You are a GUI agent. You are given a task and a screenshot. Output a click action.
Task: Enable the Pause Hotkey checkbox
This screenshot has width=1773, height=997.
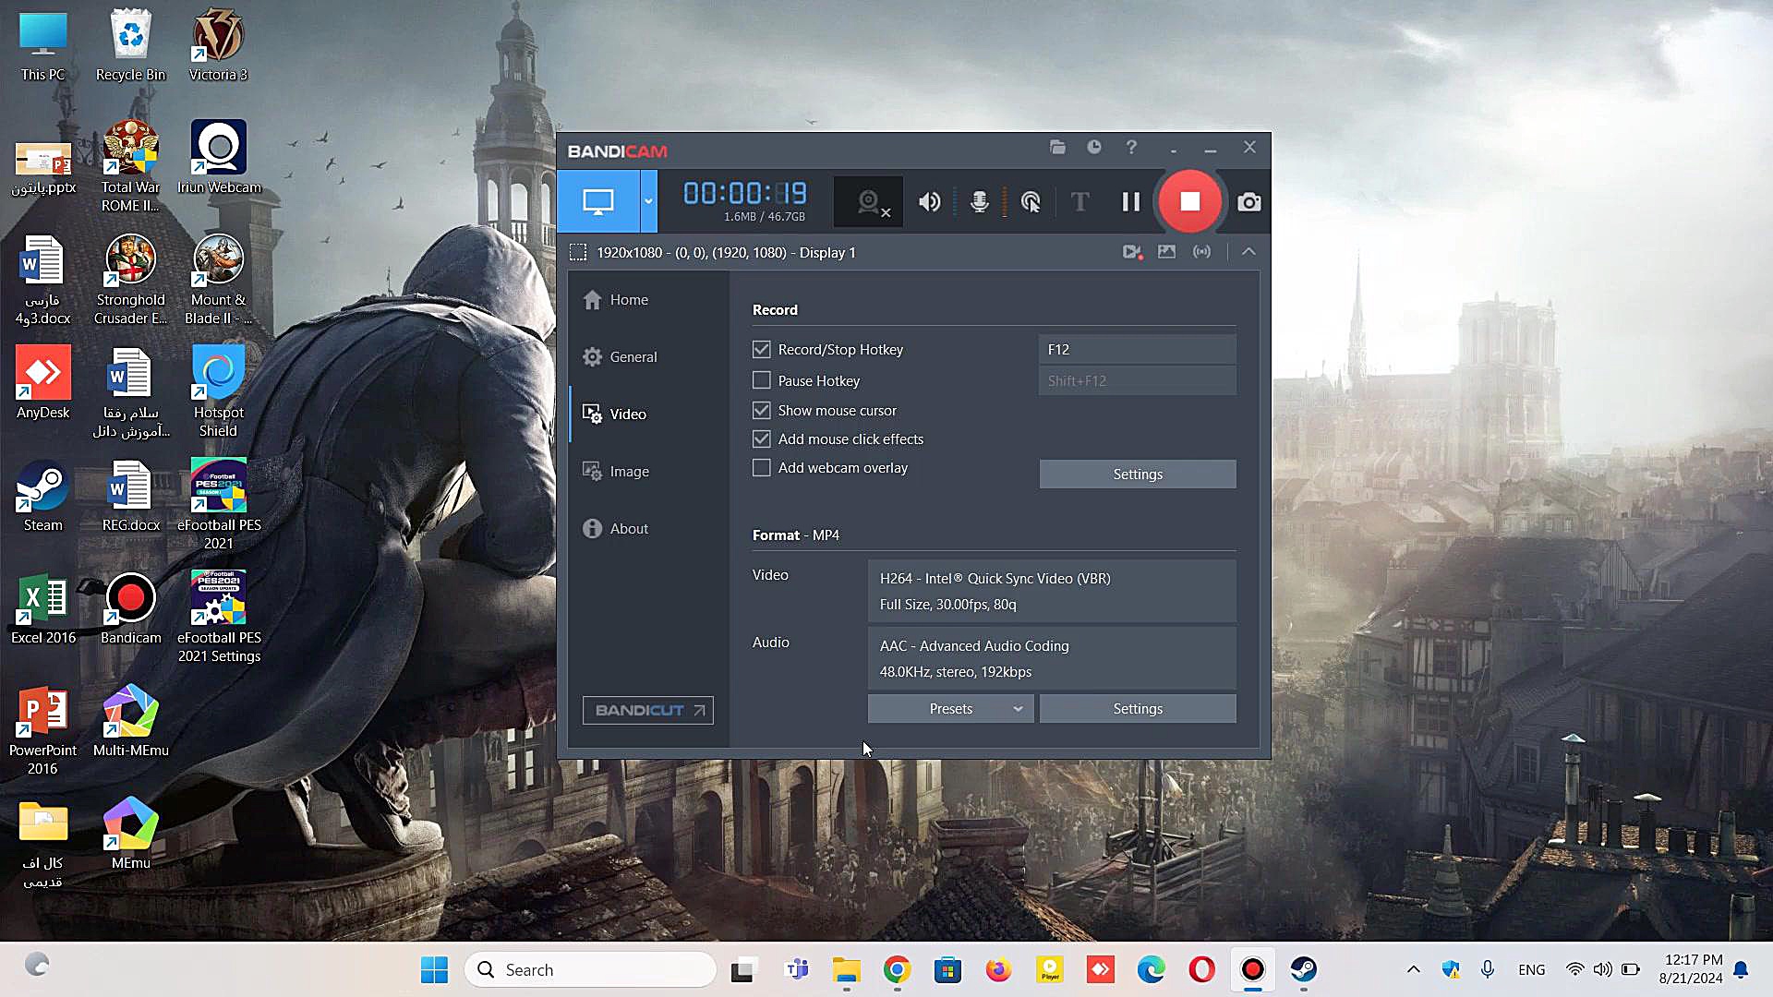(x=762, y=380)
